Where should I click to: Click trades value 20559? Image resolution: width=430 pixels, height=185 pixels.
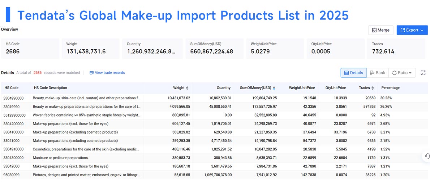pyautogui.click(x=370, y=98)
